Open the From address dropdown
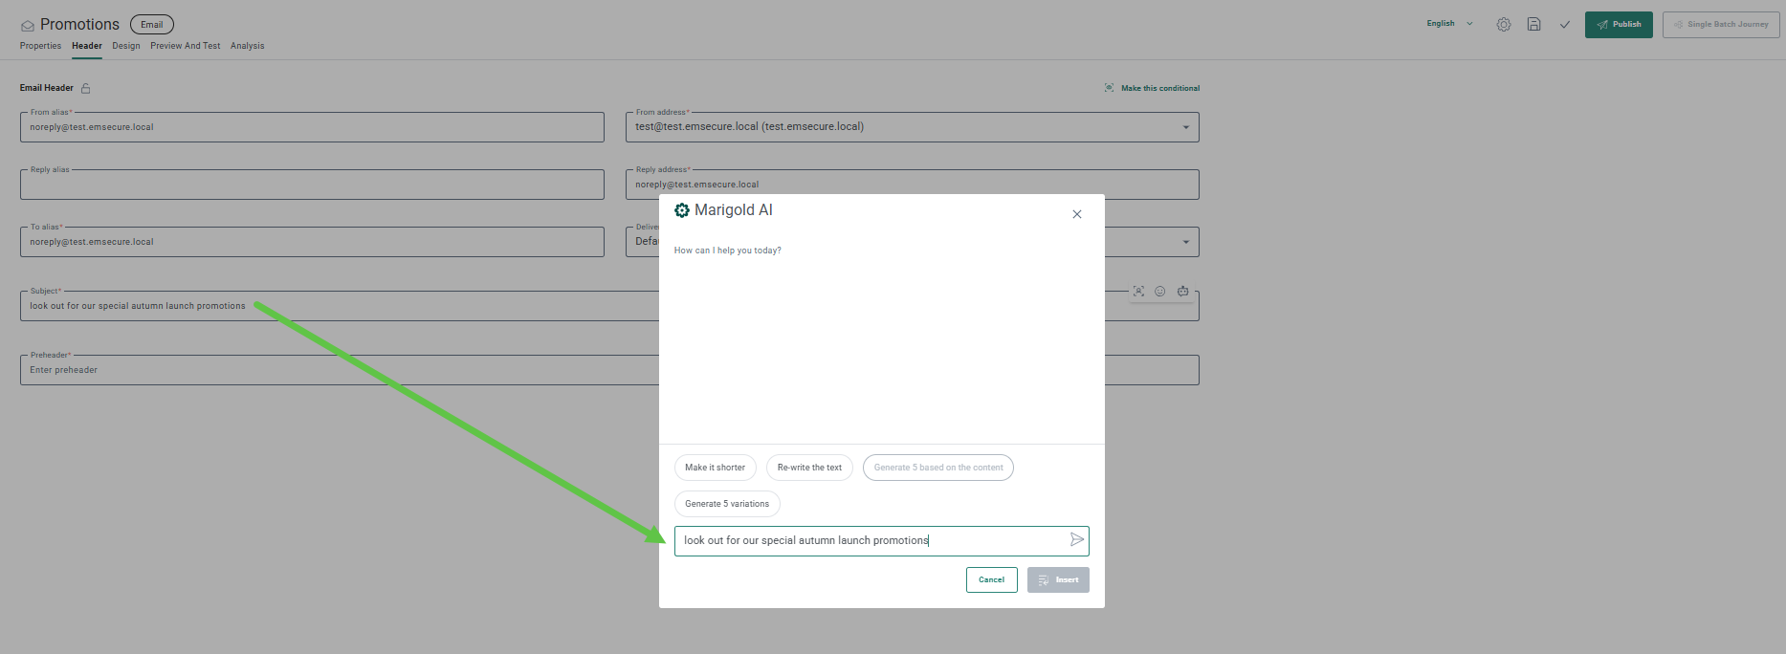The height and width of the screenshot is (654, 1786). click(1185, 127)
